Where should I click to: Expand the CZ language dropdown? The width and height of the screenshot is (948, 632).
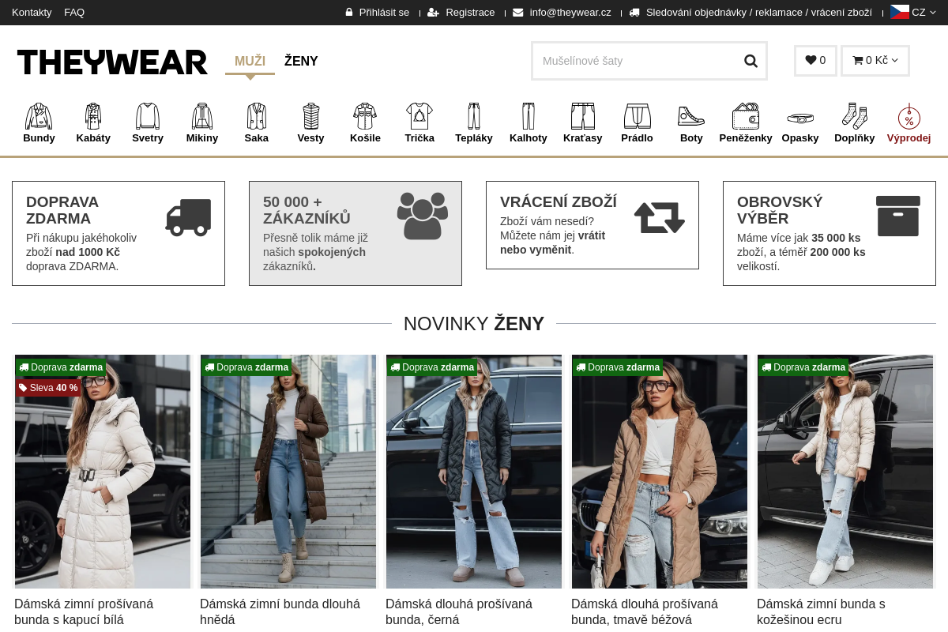pyautogui.click(x=913, y=12)
